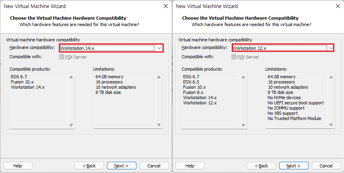The width and height of the screenshot is (344, 173).
Task: Select No VBS support limitation
Action: click(283, 113)
